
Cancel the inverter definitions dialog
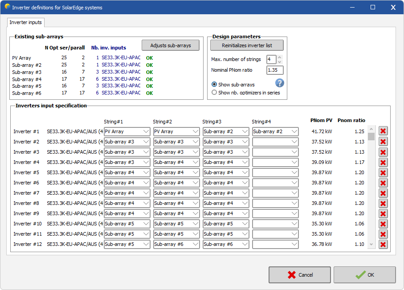pyautogui.click(x=300, y=275)
